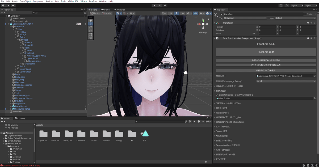Click the Project panel search field
Screen dimensions: 319x167
160,121
